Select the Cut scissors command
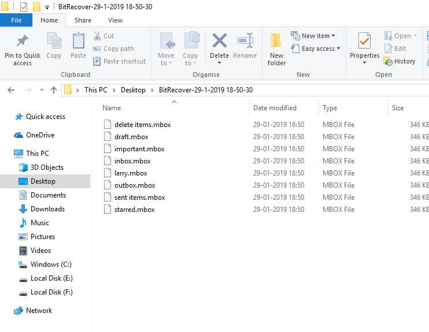The width and height of the screenshot is (429, 332). click(103, 36)
